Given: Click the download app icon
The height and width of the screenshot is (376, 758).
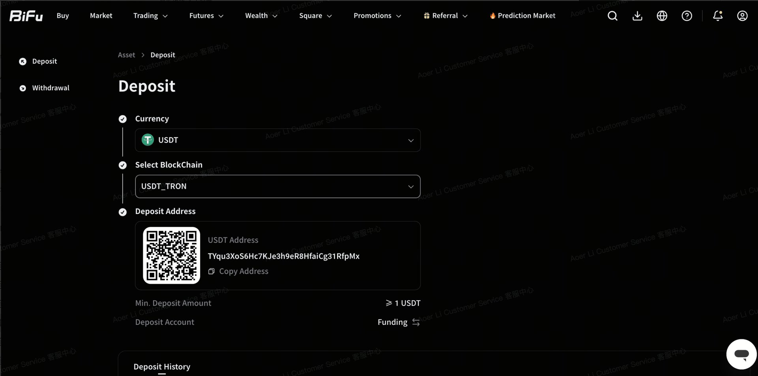Looking at the screenshot, I should (x=637, y=16).
